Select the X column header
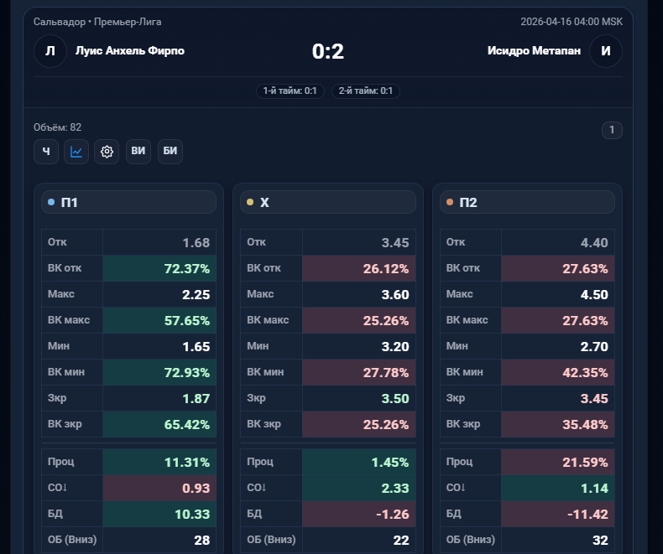Image resolution: width=663 pixels, height=554 pixels. (328, 202)
